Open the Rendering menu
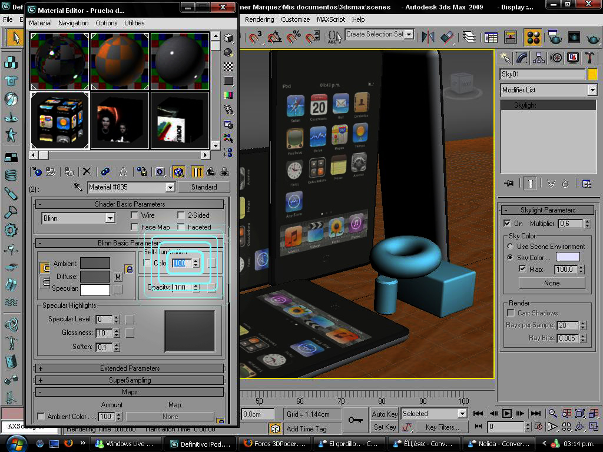 [x=260, y=19]
